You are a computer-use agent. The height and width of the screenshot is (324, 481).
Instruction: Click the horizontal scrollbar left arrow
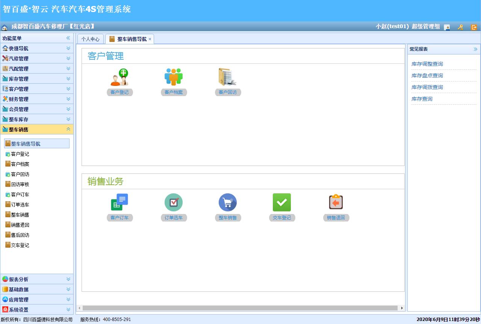tap(79, 308)
